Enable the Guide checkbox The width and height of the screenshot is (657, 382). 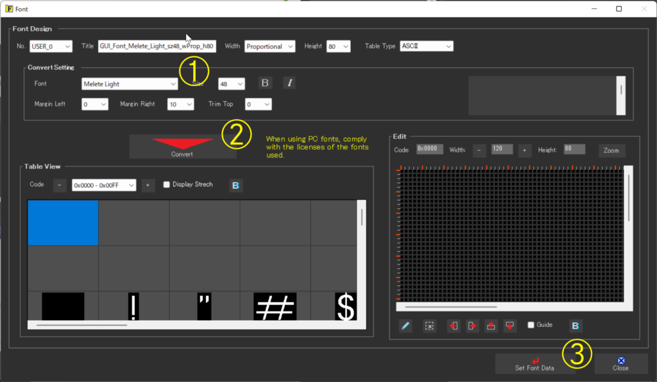[531, 325]
